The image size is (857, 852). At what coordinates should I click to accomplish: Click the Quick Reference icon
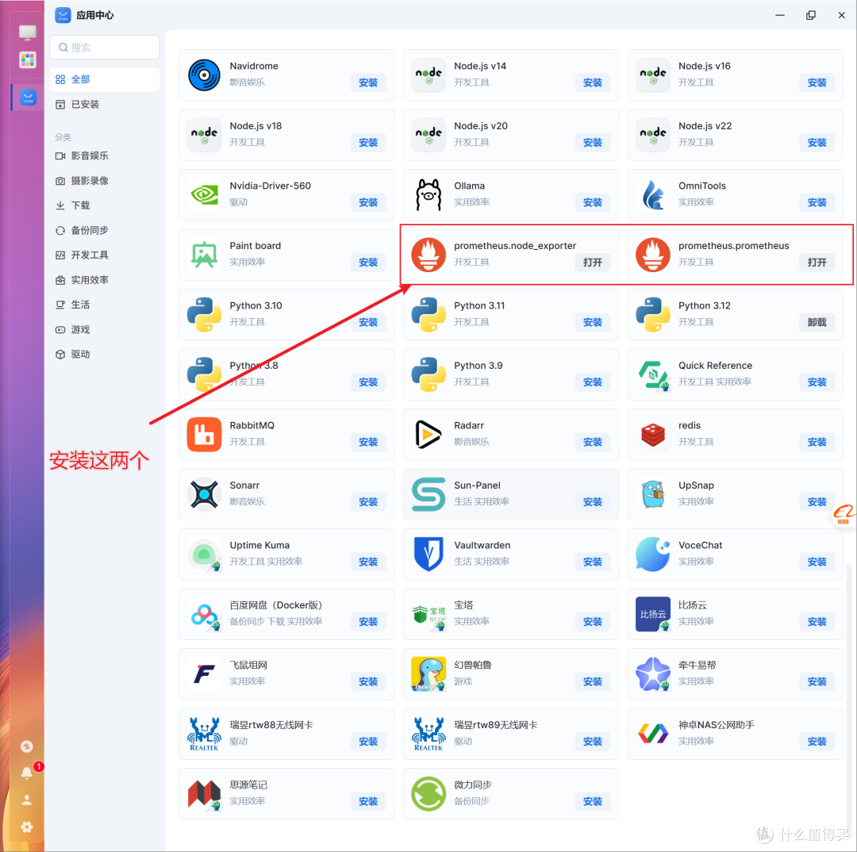point(653,374)
